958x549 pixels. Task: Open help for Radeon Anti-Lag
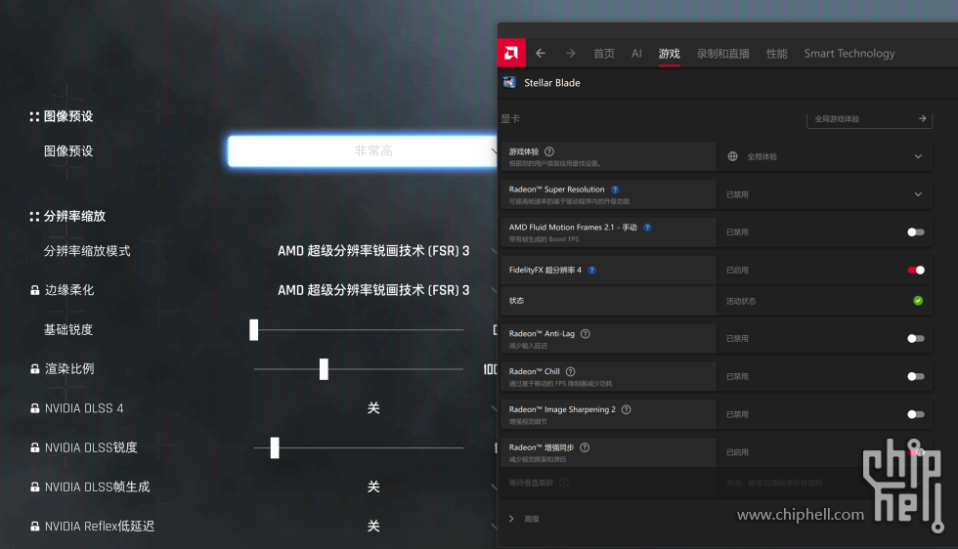pos(586,333)
